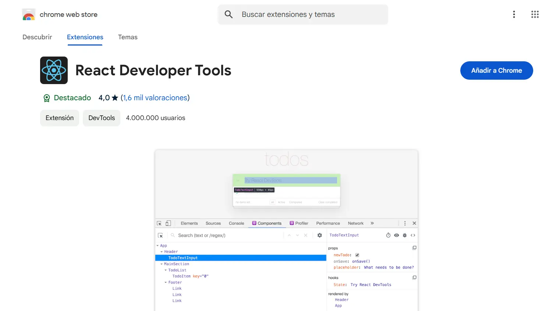Collapse the MainSection tree node
Viewport: 549px width, 311px height.
pyautogui.click(x=161, y=264)
